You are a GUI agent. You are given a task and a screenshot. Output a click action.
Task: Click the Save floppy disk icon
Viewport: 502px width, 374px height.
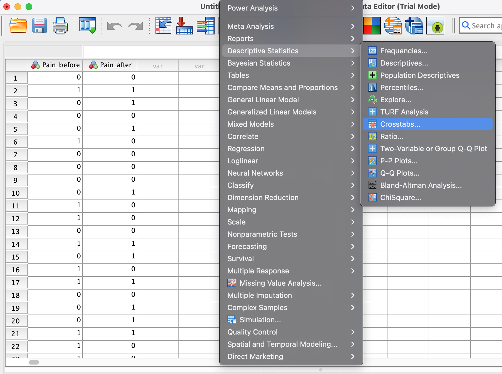pyautogui.click(x=39, y=26)
